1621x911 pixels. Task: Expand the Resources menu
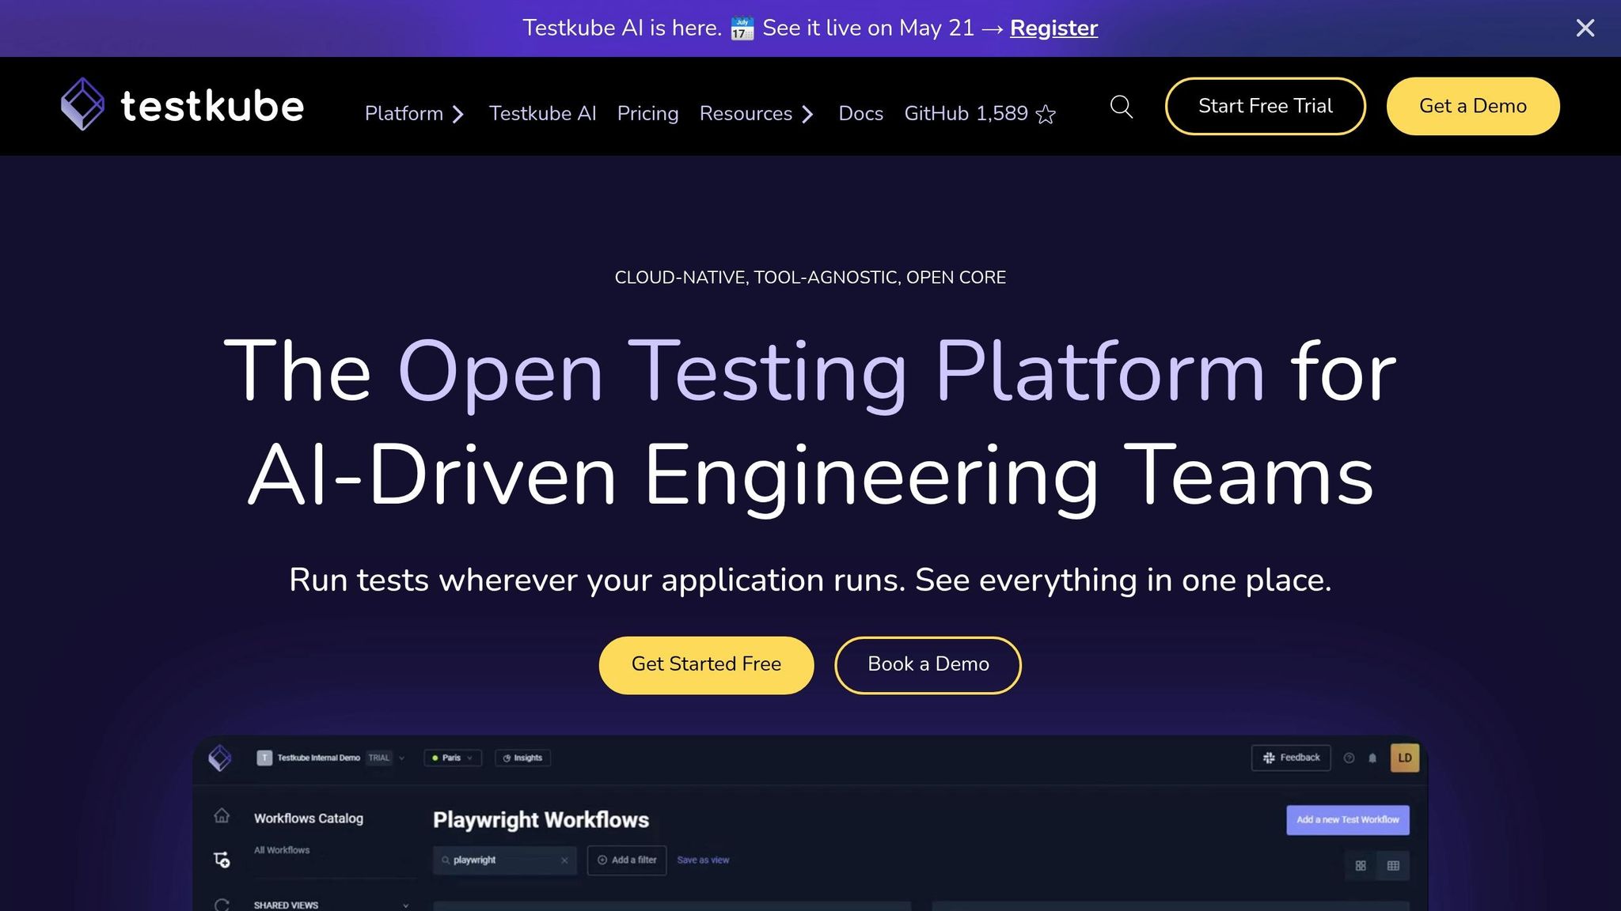(x=756, y=114)
